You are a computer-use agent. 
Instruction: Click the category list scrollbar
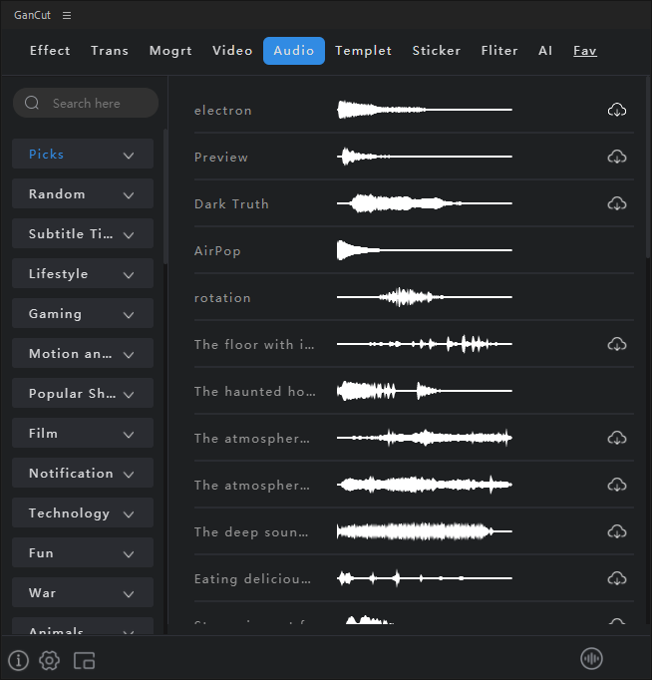pyautogui.click(x=165, y=196)
